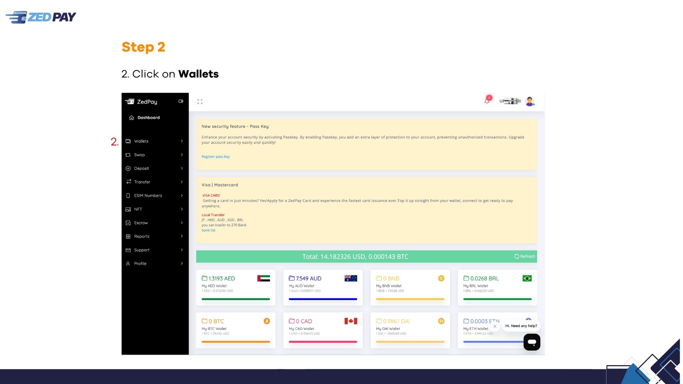Click the UAE flag on AED wallet
Viewport: 683px width, 384px height.
tap(264, 278)
